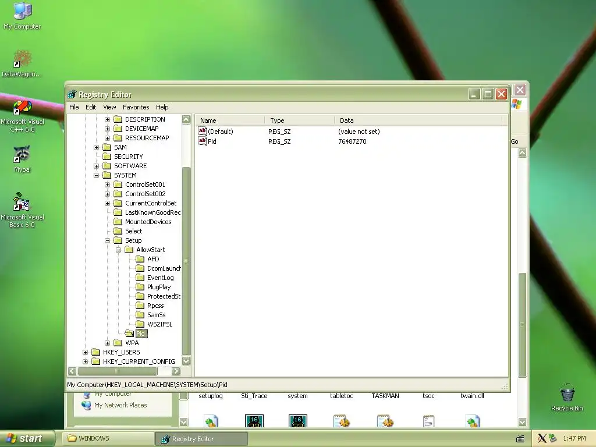Select the EventLog tree key
The width and height of the screenshot is (596, 447).
point(160,278)
